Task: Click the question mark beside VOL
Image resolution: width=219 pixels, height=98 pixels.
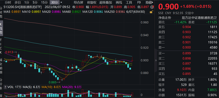Action: click(5, 87)
